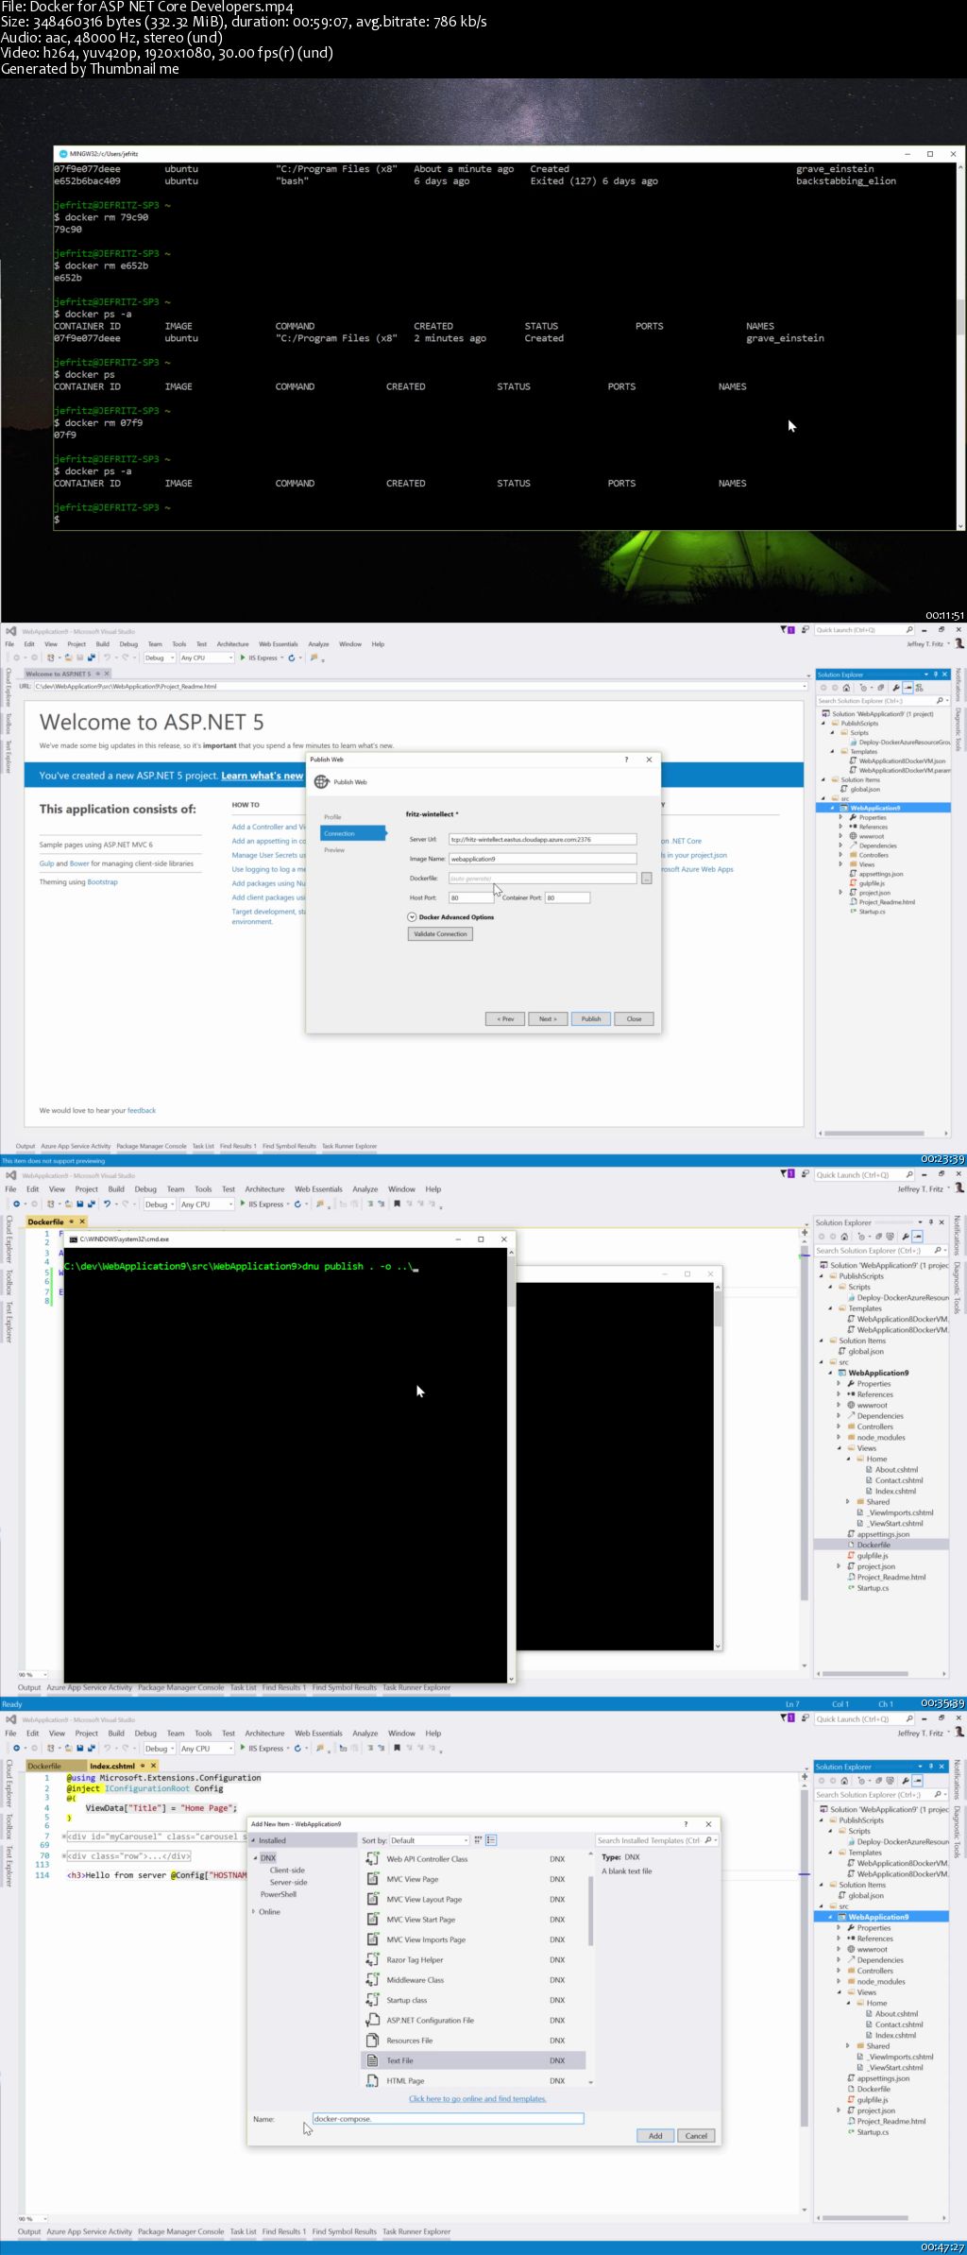This screenshot has height=2255, width=967.
Task: Click the highlighted Dockerfile entry in Solution Explorer
Action: coord(874,1545)
